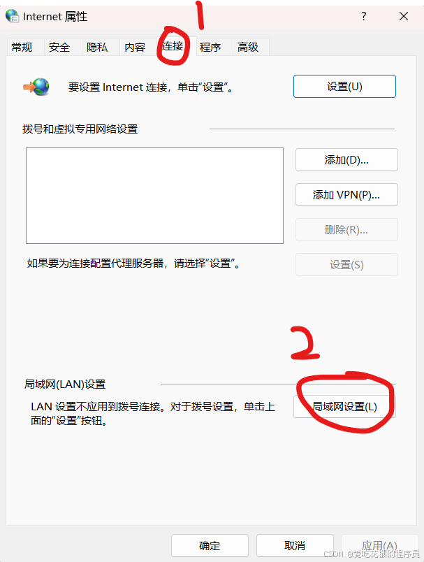Click the 应用(A) apply button
This screenshot has width=424, height=562.
(x=379, y=545)
